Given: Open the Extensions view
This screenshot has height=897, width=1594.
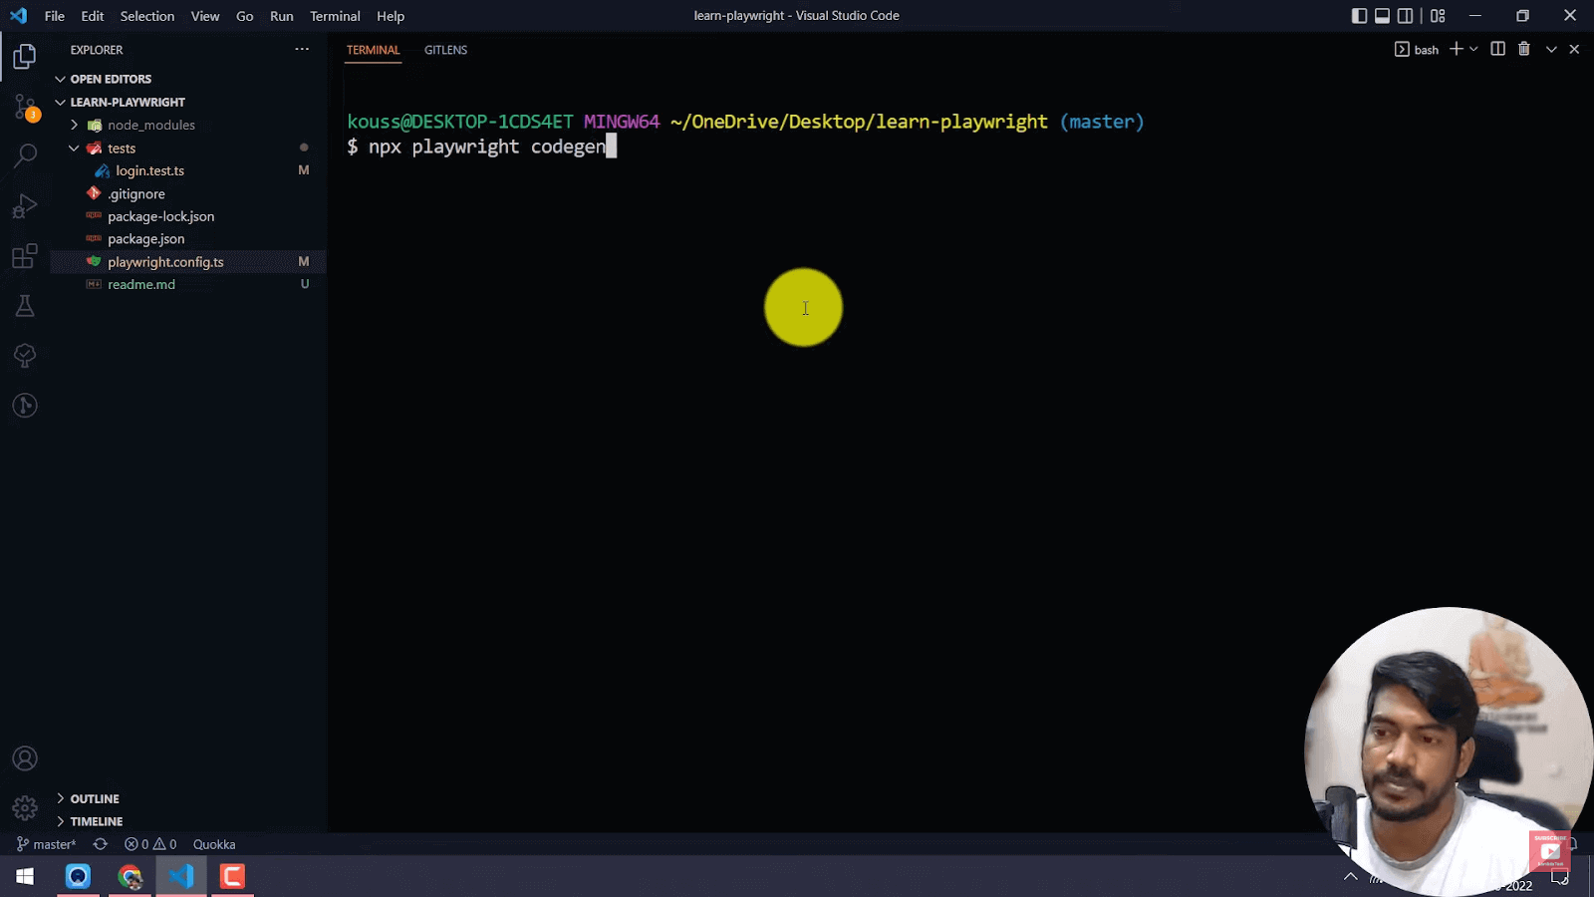Looking at the screenshot, I should 24,255.
